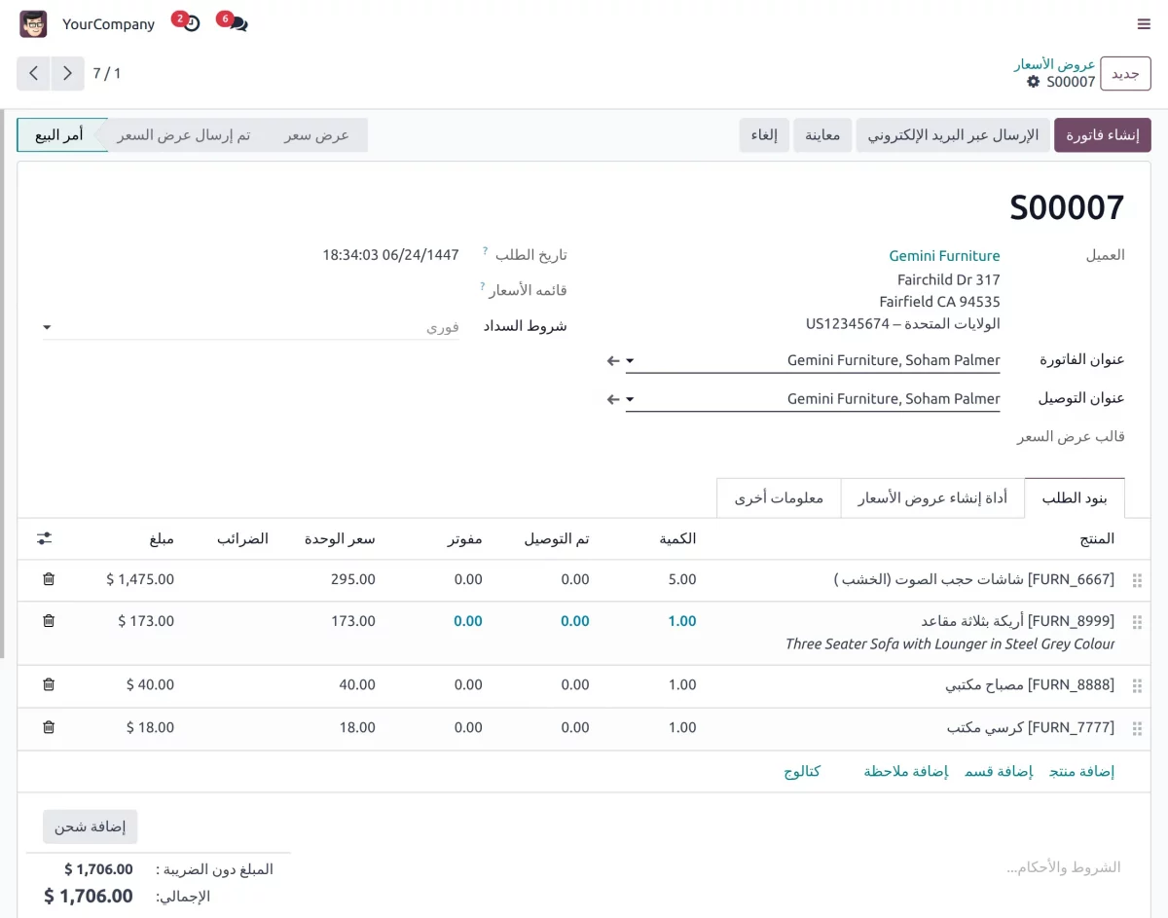Click the إنشاء فاتورة button
The height and width of the screenshot is (918, 1168).
coord(1102,134)
